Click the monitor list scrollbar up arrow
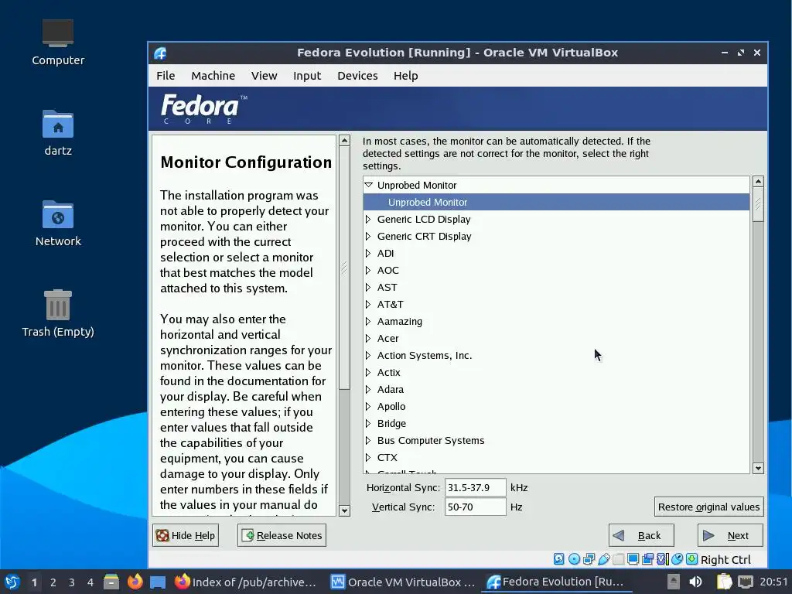792x594 pixels. click(x=758, y=181)
